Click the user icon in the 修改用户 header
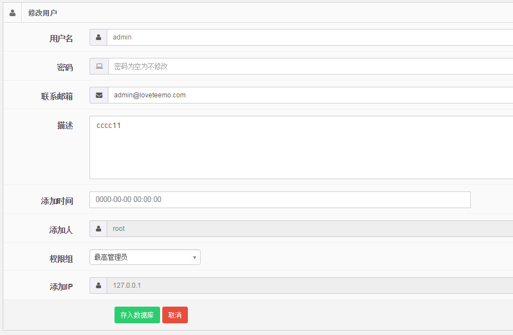This screenshot has width=513, height=335. click(12, 12)
